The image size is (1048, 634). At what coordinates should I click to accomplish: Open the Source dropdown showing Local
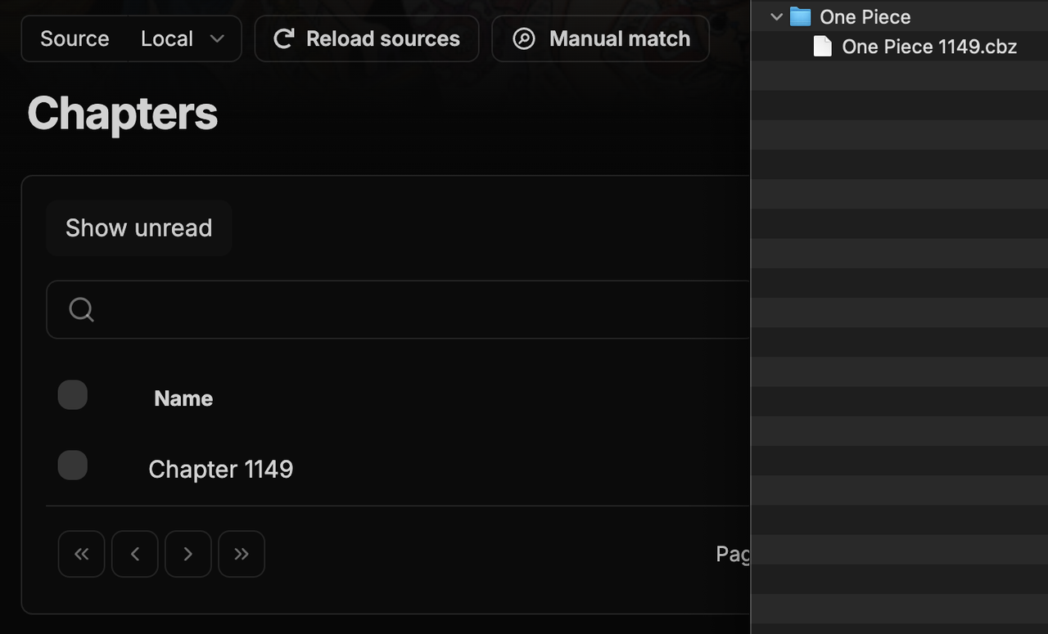pyautogui.click(x=131, y=38)
